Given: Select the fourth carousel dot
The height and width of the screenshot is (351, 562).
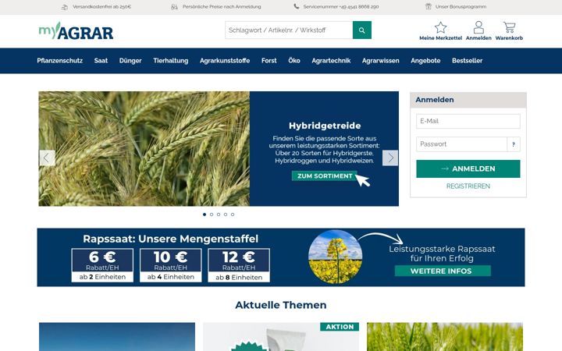Looking at the screenshot, I should click(226, 214).
